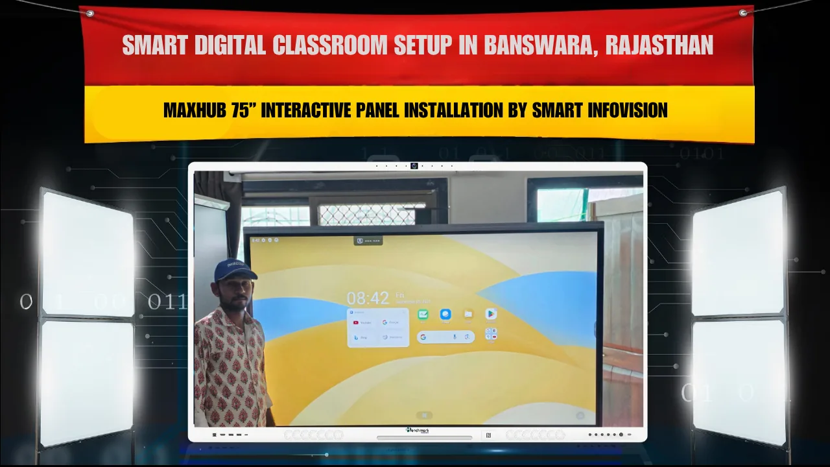The image size is (830, 467).
Task: Click the third status icon after the time
Action: (276, 240)
